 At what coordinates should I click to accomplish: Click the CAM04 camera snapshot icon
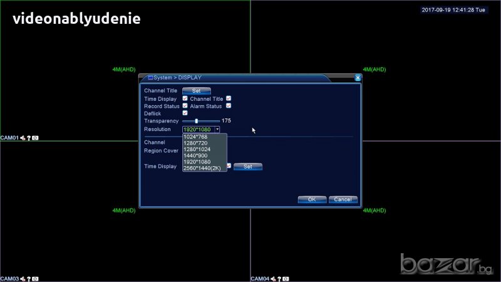(x=286, y=278)
